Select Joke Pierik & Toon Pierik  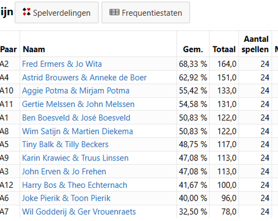click(x=66, y=198)
